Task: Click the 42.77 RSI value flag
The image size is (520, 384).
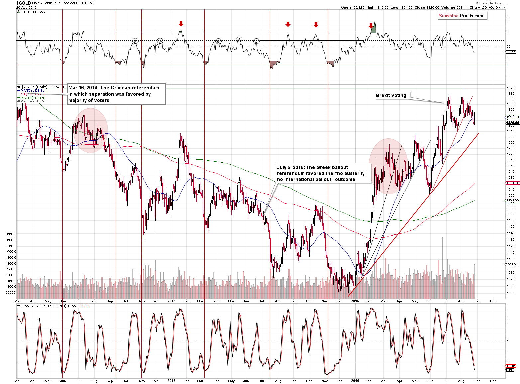Action: pyautogui.click(x=511, y=52)
